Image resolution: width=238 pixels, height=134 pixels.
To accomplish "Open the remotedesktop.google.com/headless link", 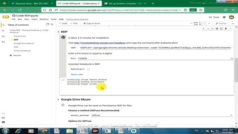I will point(100,43).
